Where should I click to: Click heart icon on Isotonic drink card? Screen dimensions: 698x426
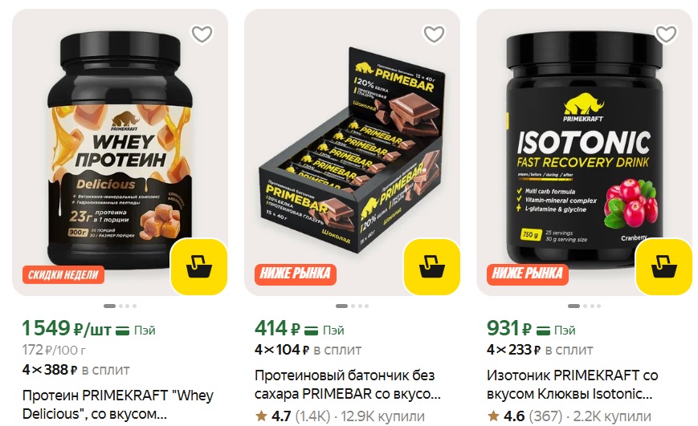click(x=666, y=34)
